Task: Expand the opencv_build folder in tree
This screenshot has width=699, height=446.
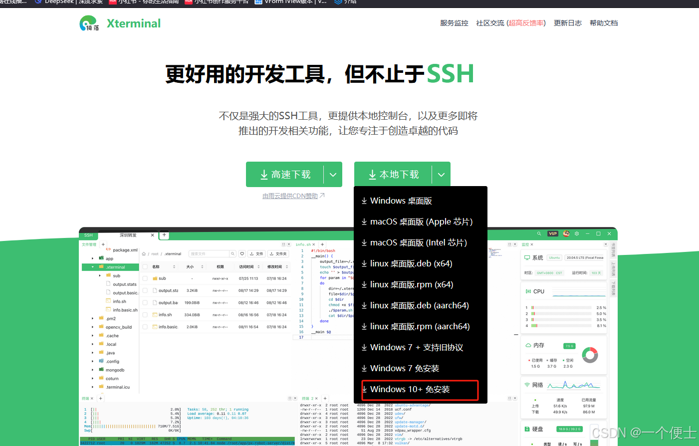Action: 93,327
